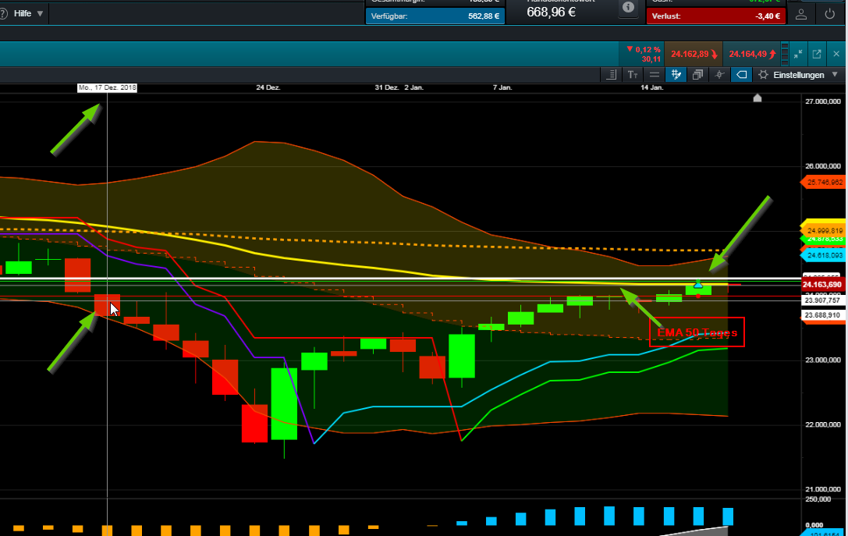Select the Verfügbar balance box
The height and width of the screenshot is (536, 848).
[435, 16]
